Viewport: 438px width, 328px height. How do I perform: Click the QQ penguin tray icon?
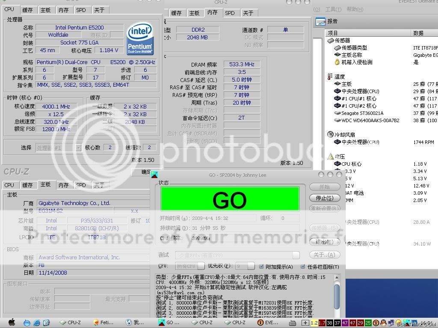click(x=384, y=323)
